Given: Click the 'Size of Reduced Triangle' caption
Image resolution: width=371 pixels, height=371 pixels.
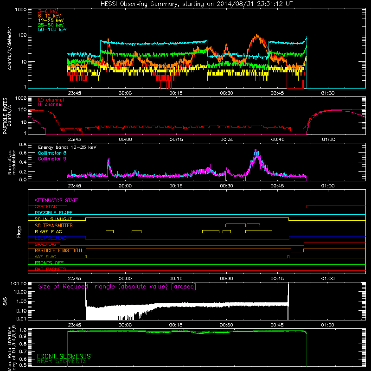Looking at the screenshot, I should click(x=117, y=287).
